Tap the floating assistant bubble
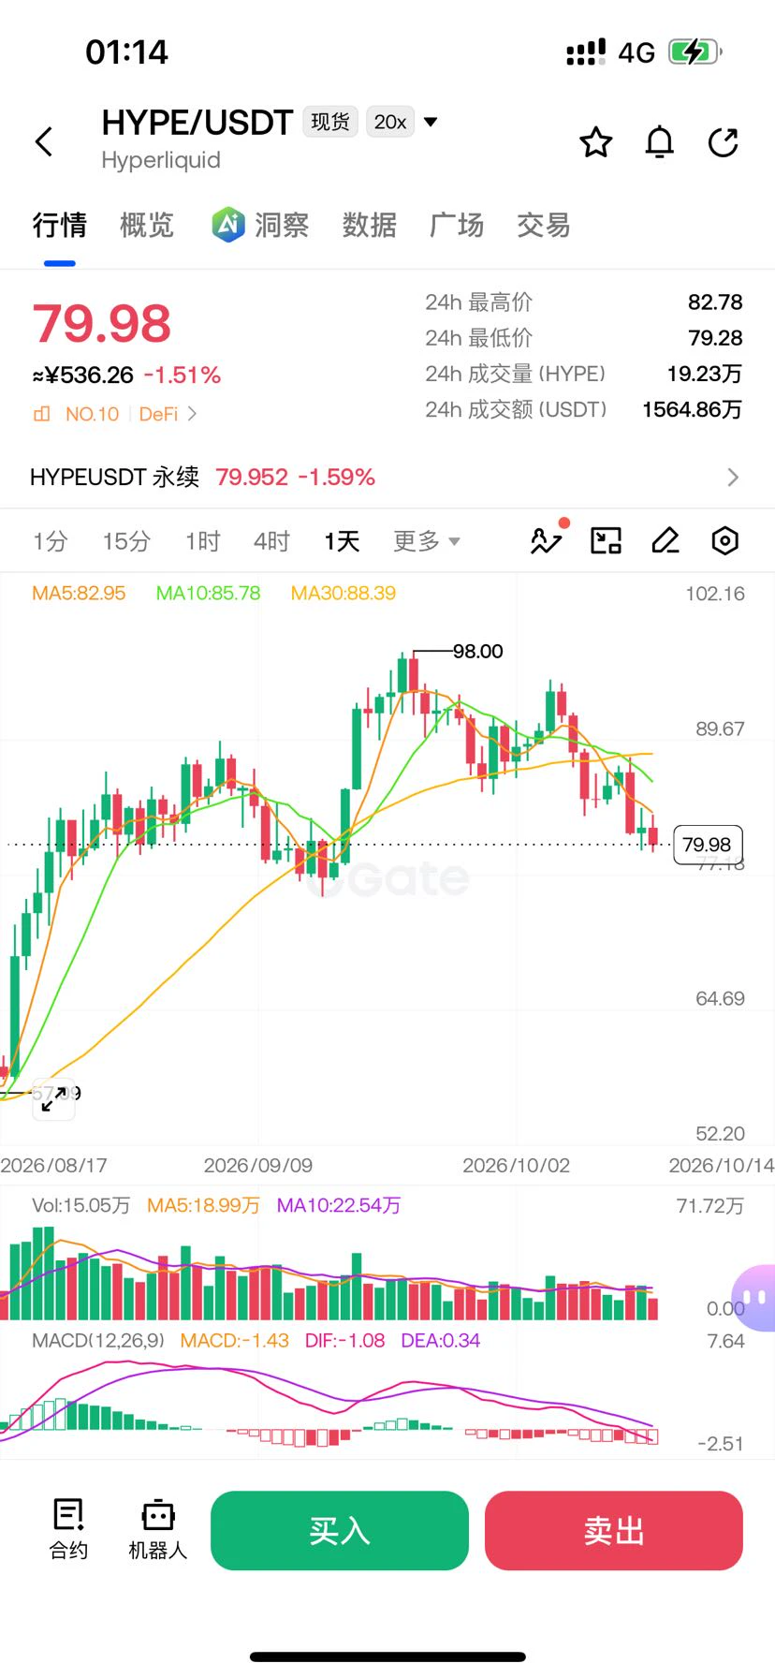The height and width of the screenshot is (1678, 775). (x=754, y=1298)
